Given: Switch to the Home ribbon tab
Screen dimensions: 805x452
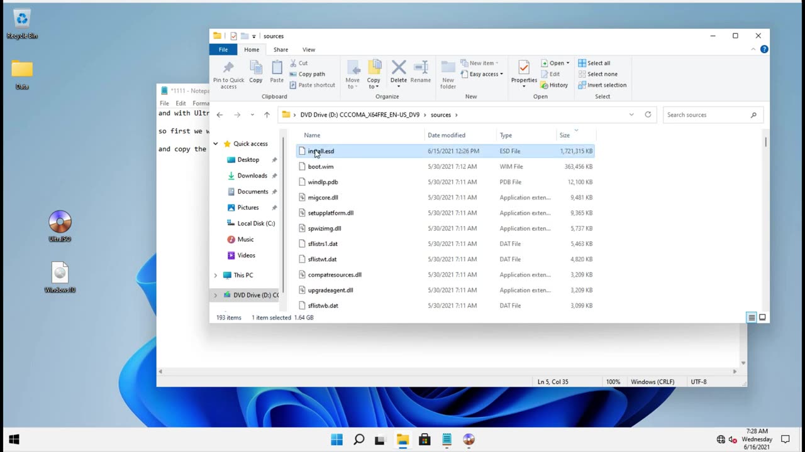Looking at the screenshot, I should click(x=252, y=50).
